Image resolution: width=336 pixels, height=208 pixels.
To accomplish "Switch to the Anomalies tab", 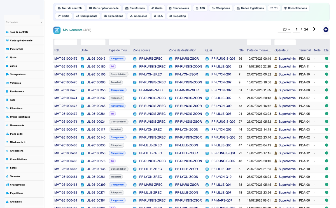I will (139, 16).
